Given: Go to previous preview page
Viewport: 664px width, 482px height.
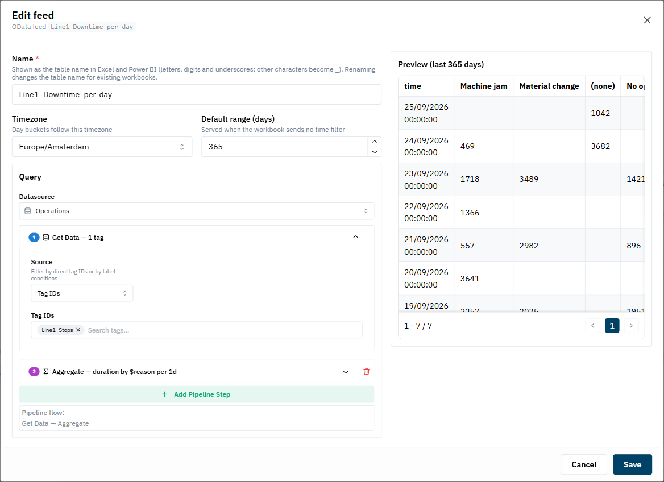Looking at the screenshot, I should coord(592,325).
